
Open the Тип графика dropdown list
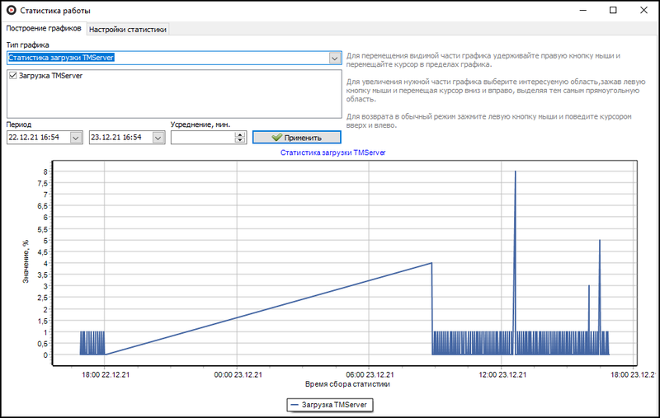[334, 59]
